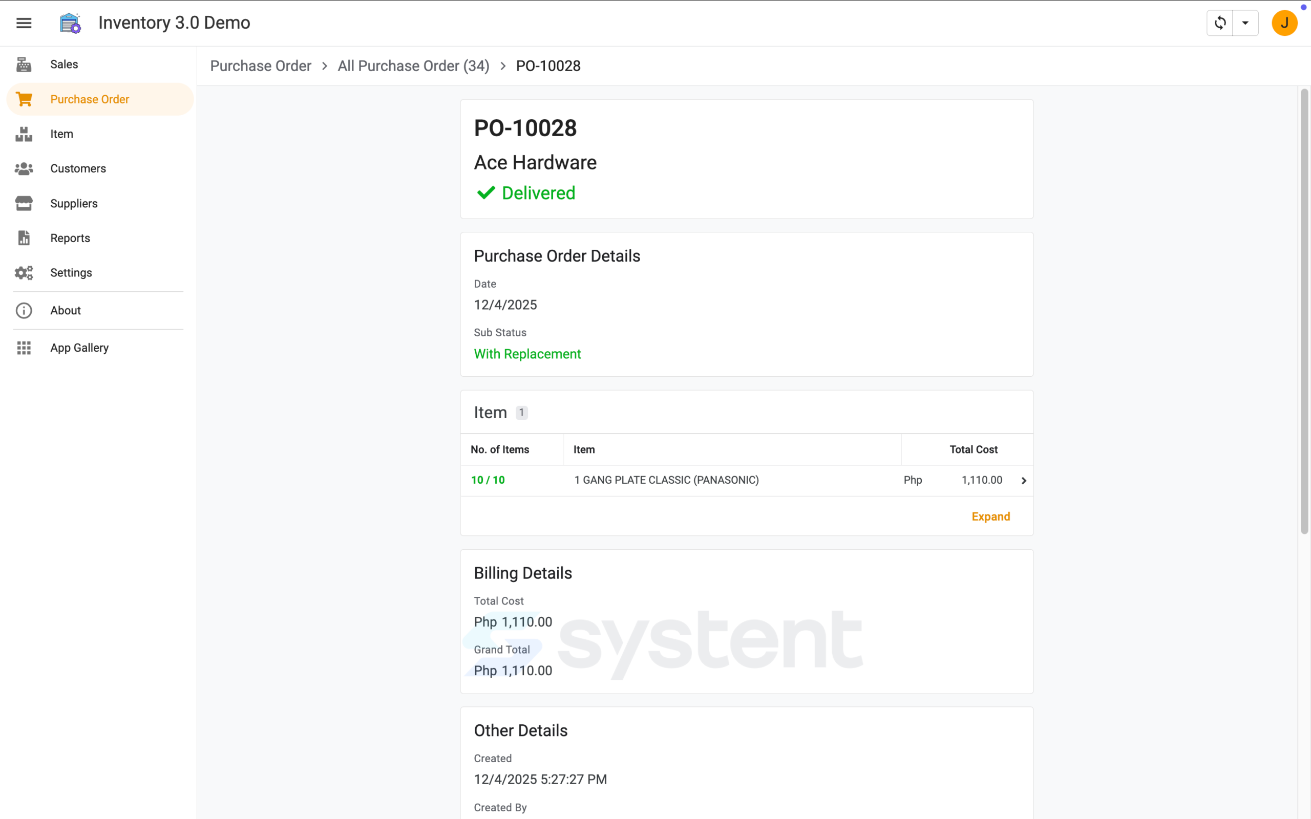
Task: Click the 1 GANG PLATE CLASSIC (PANASONIC) item
Action: 666,480
